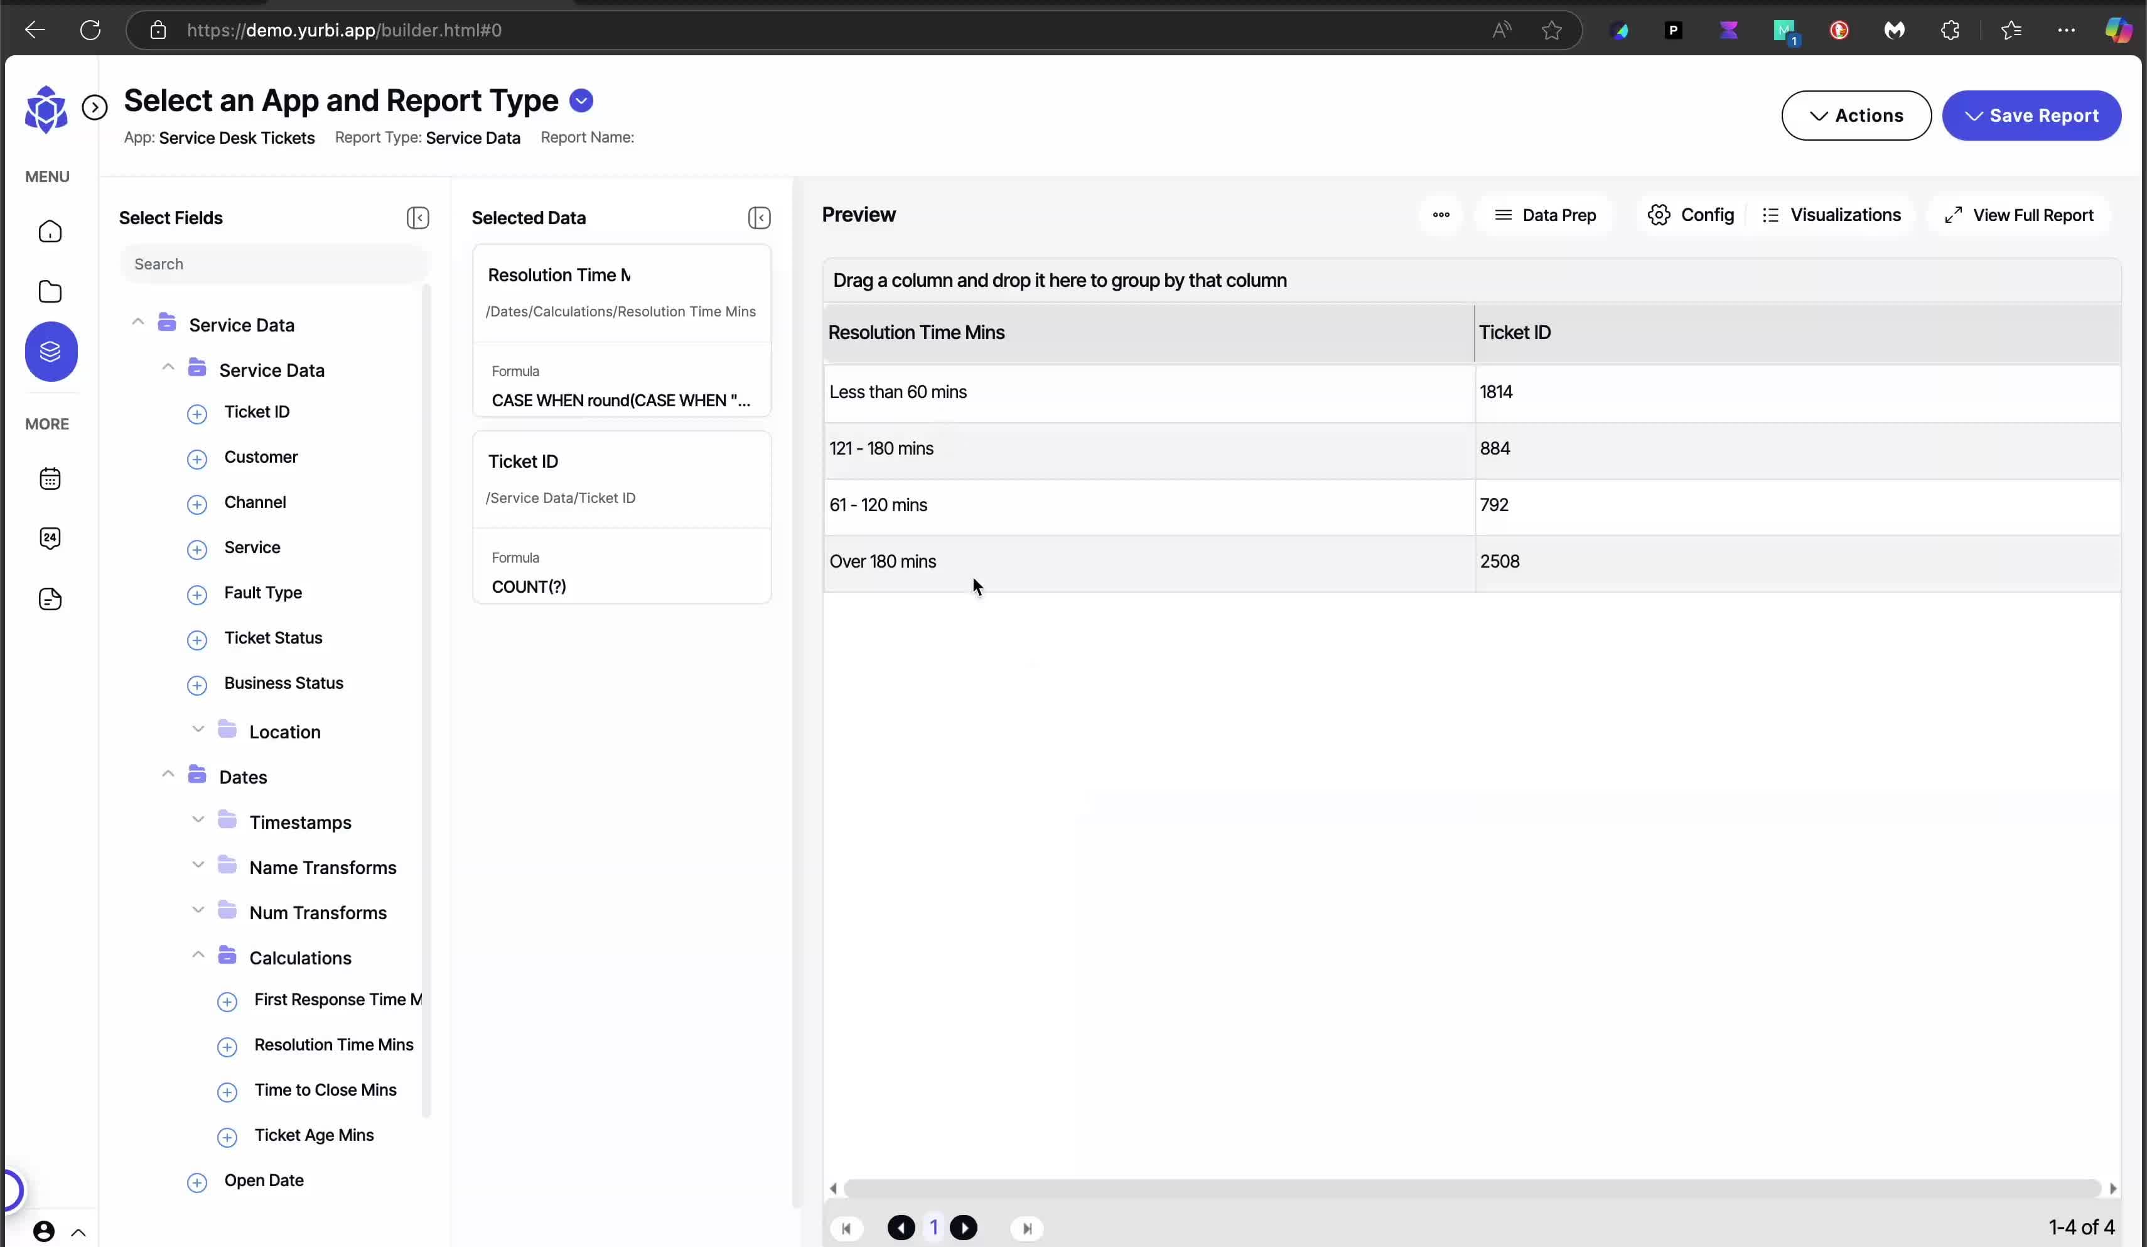Click the Save Report button
The height and width of the screenshot is (1247, 2147).
(x=2031, y=116)
